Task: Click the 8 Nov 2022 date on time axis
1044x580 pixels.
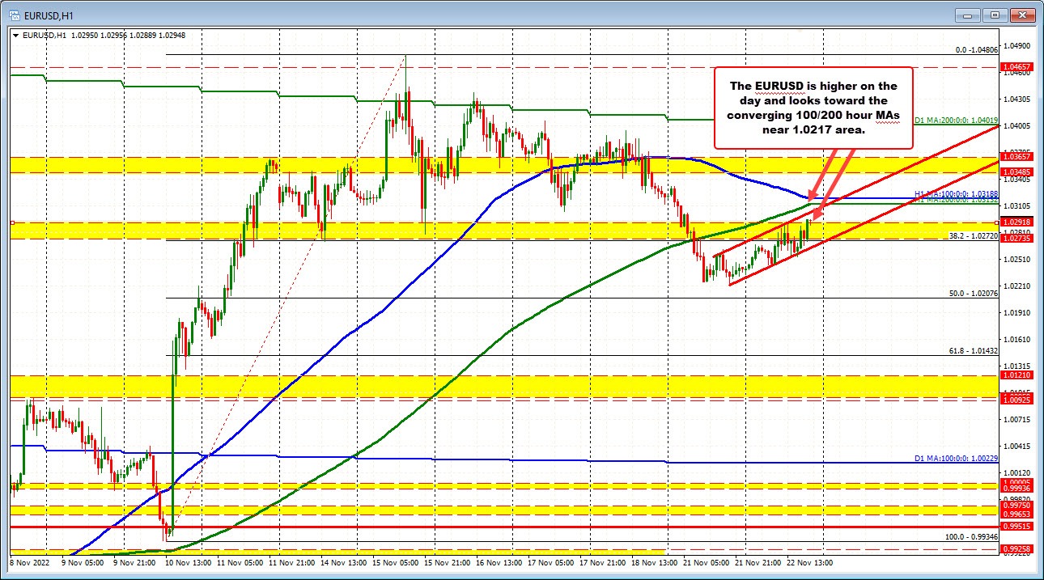Action: point(30,561)
